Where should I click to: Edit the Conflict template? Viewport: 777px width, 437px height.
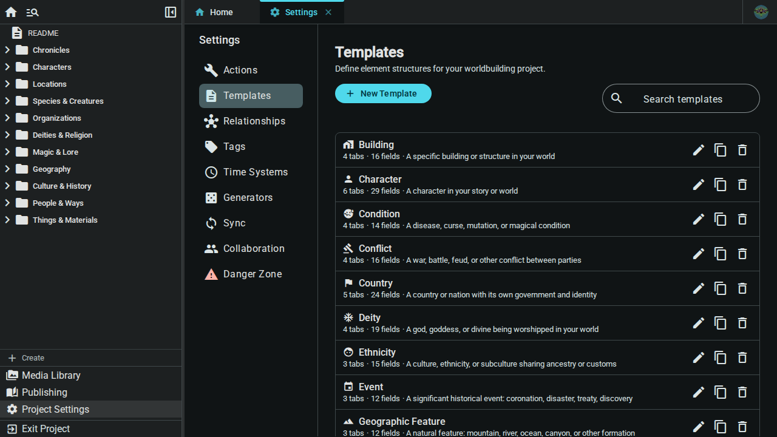click(x=699, y=254)
